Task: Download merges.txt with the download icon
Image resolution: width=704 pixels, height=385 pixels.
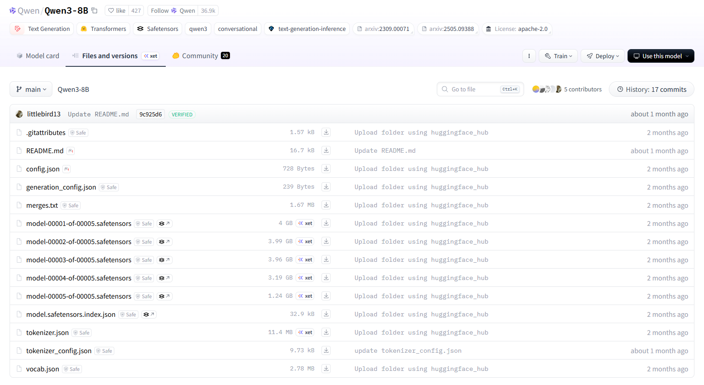Action: pos(326,205)
